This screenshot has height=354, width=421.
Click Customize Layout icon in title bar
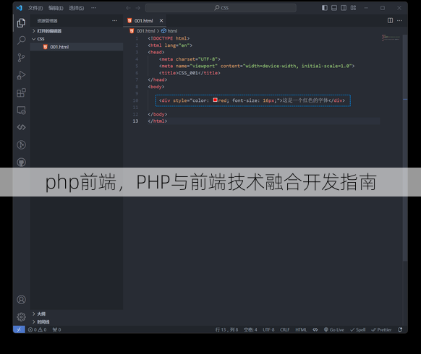pyautogui.click(x=353, y=8)
